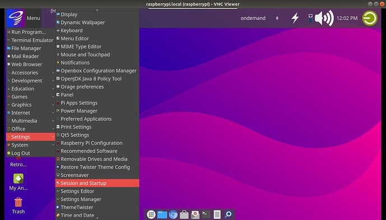Open Dynamic Wallpaper settings
This screenshot has height=220, width=386.
tap(97, 22)
